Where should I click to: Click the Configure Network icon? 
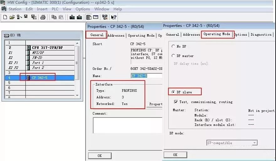(x=105, y=17)
